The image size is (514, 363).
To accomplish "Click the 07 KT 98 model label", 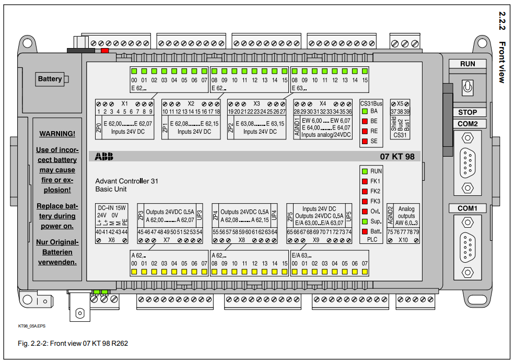I will (x=396, y=157).
